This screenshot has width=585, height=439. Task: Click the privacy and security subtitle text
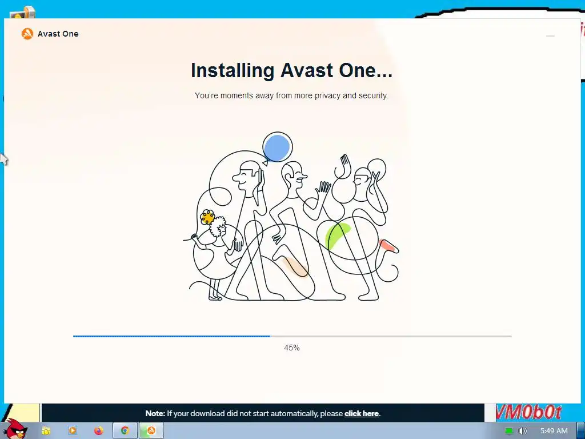coord(291,95)
